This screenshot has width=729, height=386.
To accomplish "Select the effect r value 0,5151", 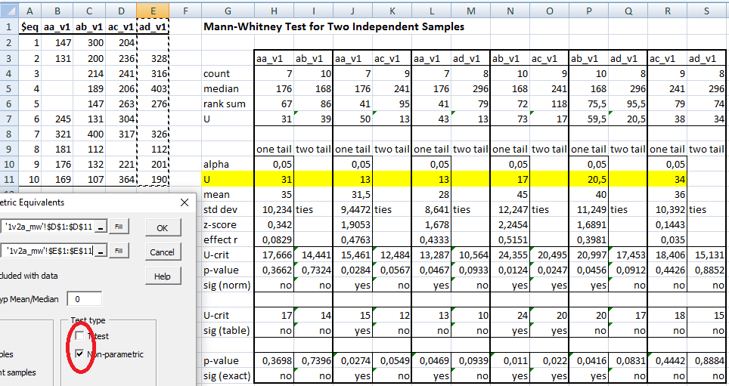I will (510, 239).
